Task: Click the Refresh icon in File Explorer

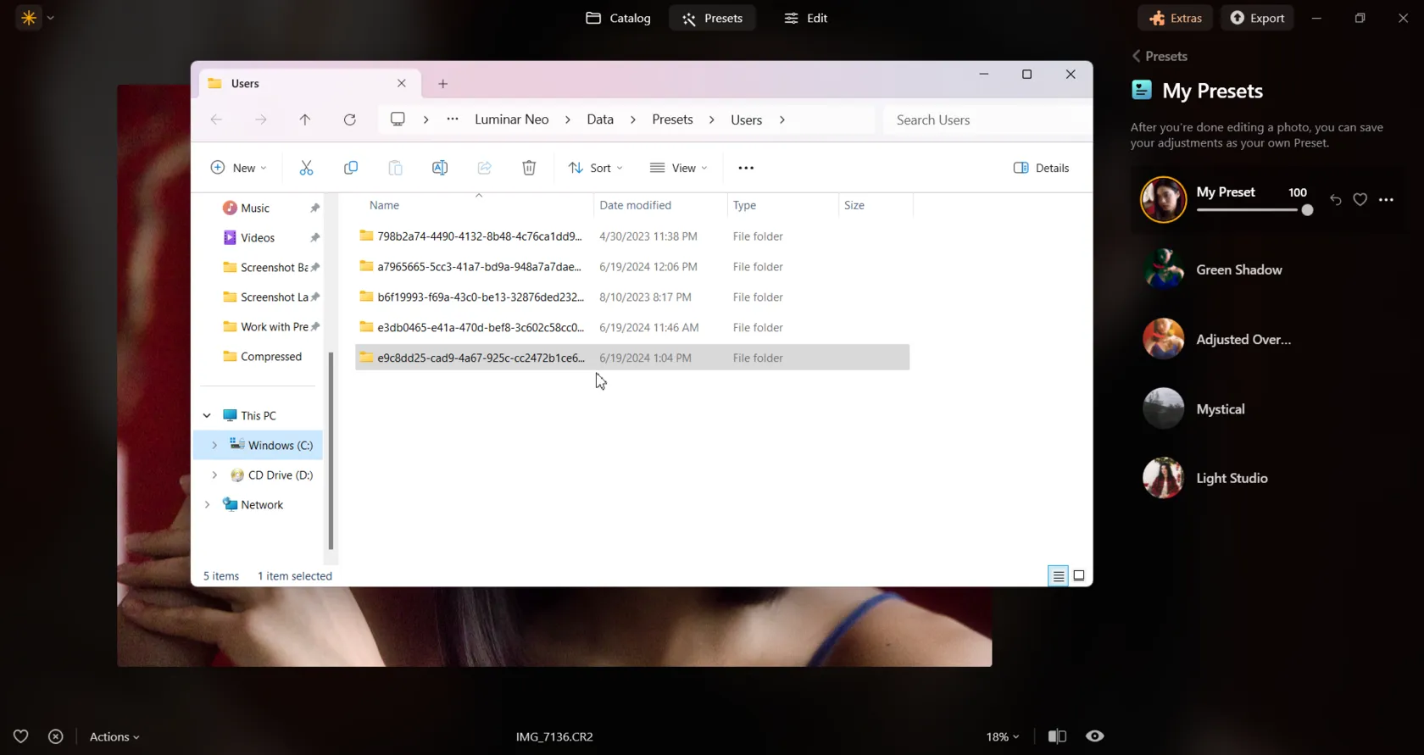Action: coord(349,119)
